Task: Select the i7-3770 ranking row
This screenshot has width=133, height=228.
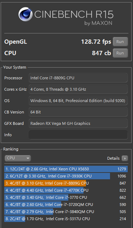Action: (66, 197)
